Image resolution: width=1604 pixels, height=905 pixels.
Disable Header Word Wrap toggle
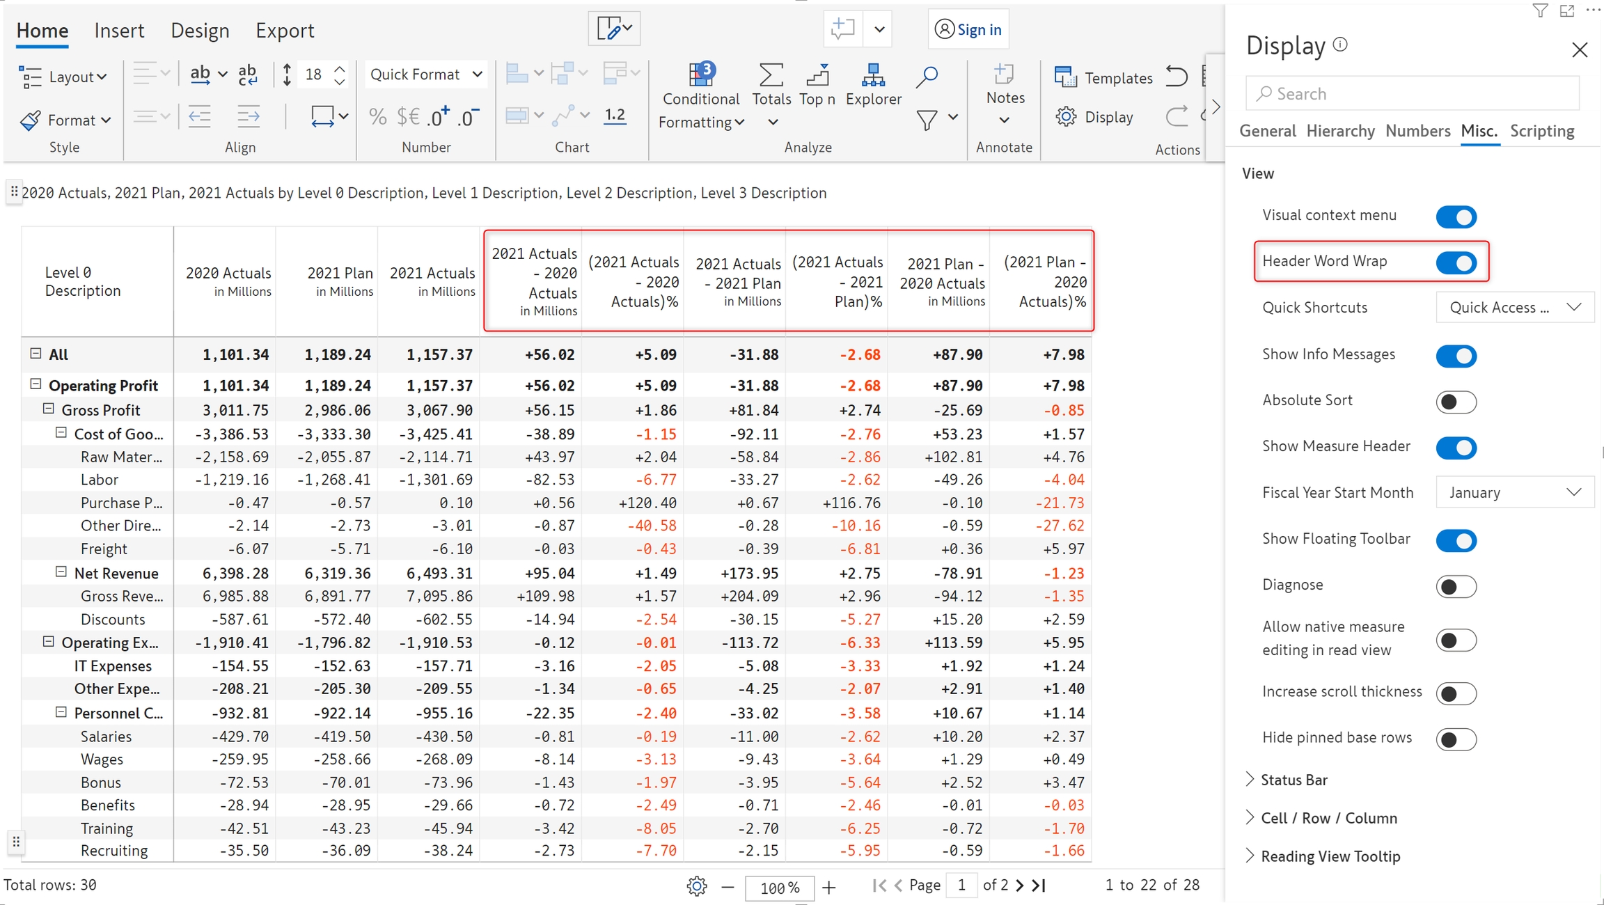pos(1456,262)
